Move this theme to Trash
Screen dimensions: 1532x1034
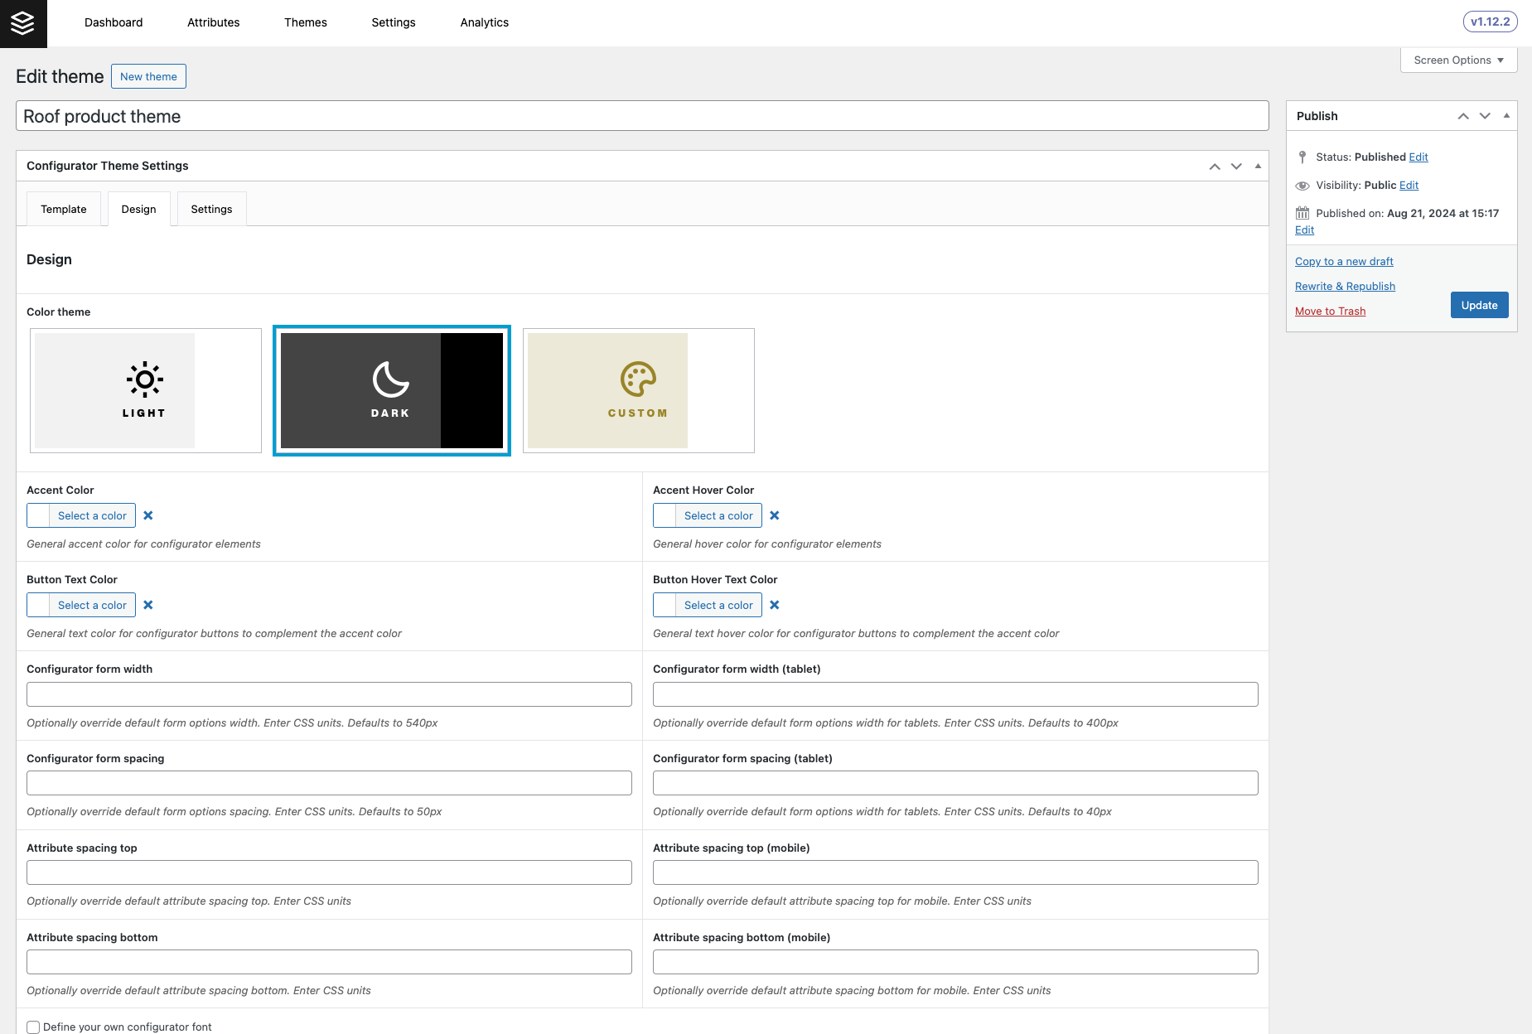coord(1330,311)
